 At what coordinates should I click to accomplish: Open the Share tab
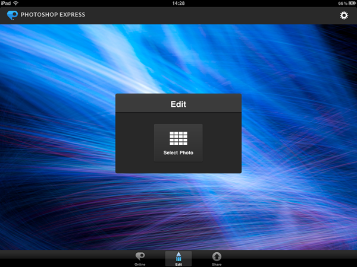pos(217,259)
